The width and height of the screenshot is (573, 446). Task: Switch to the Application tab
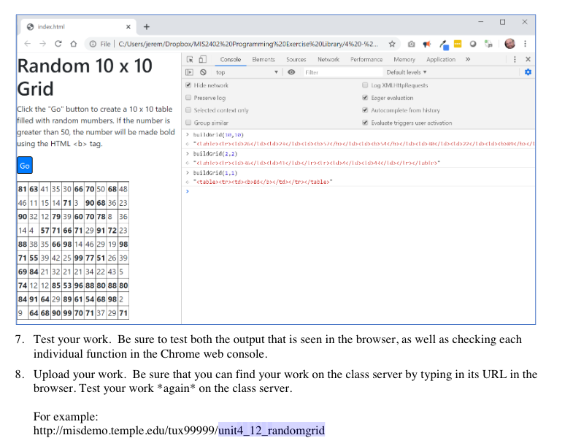coord(441,59)
